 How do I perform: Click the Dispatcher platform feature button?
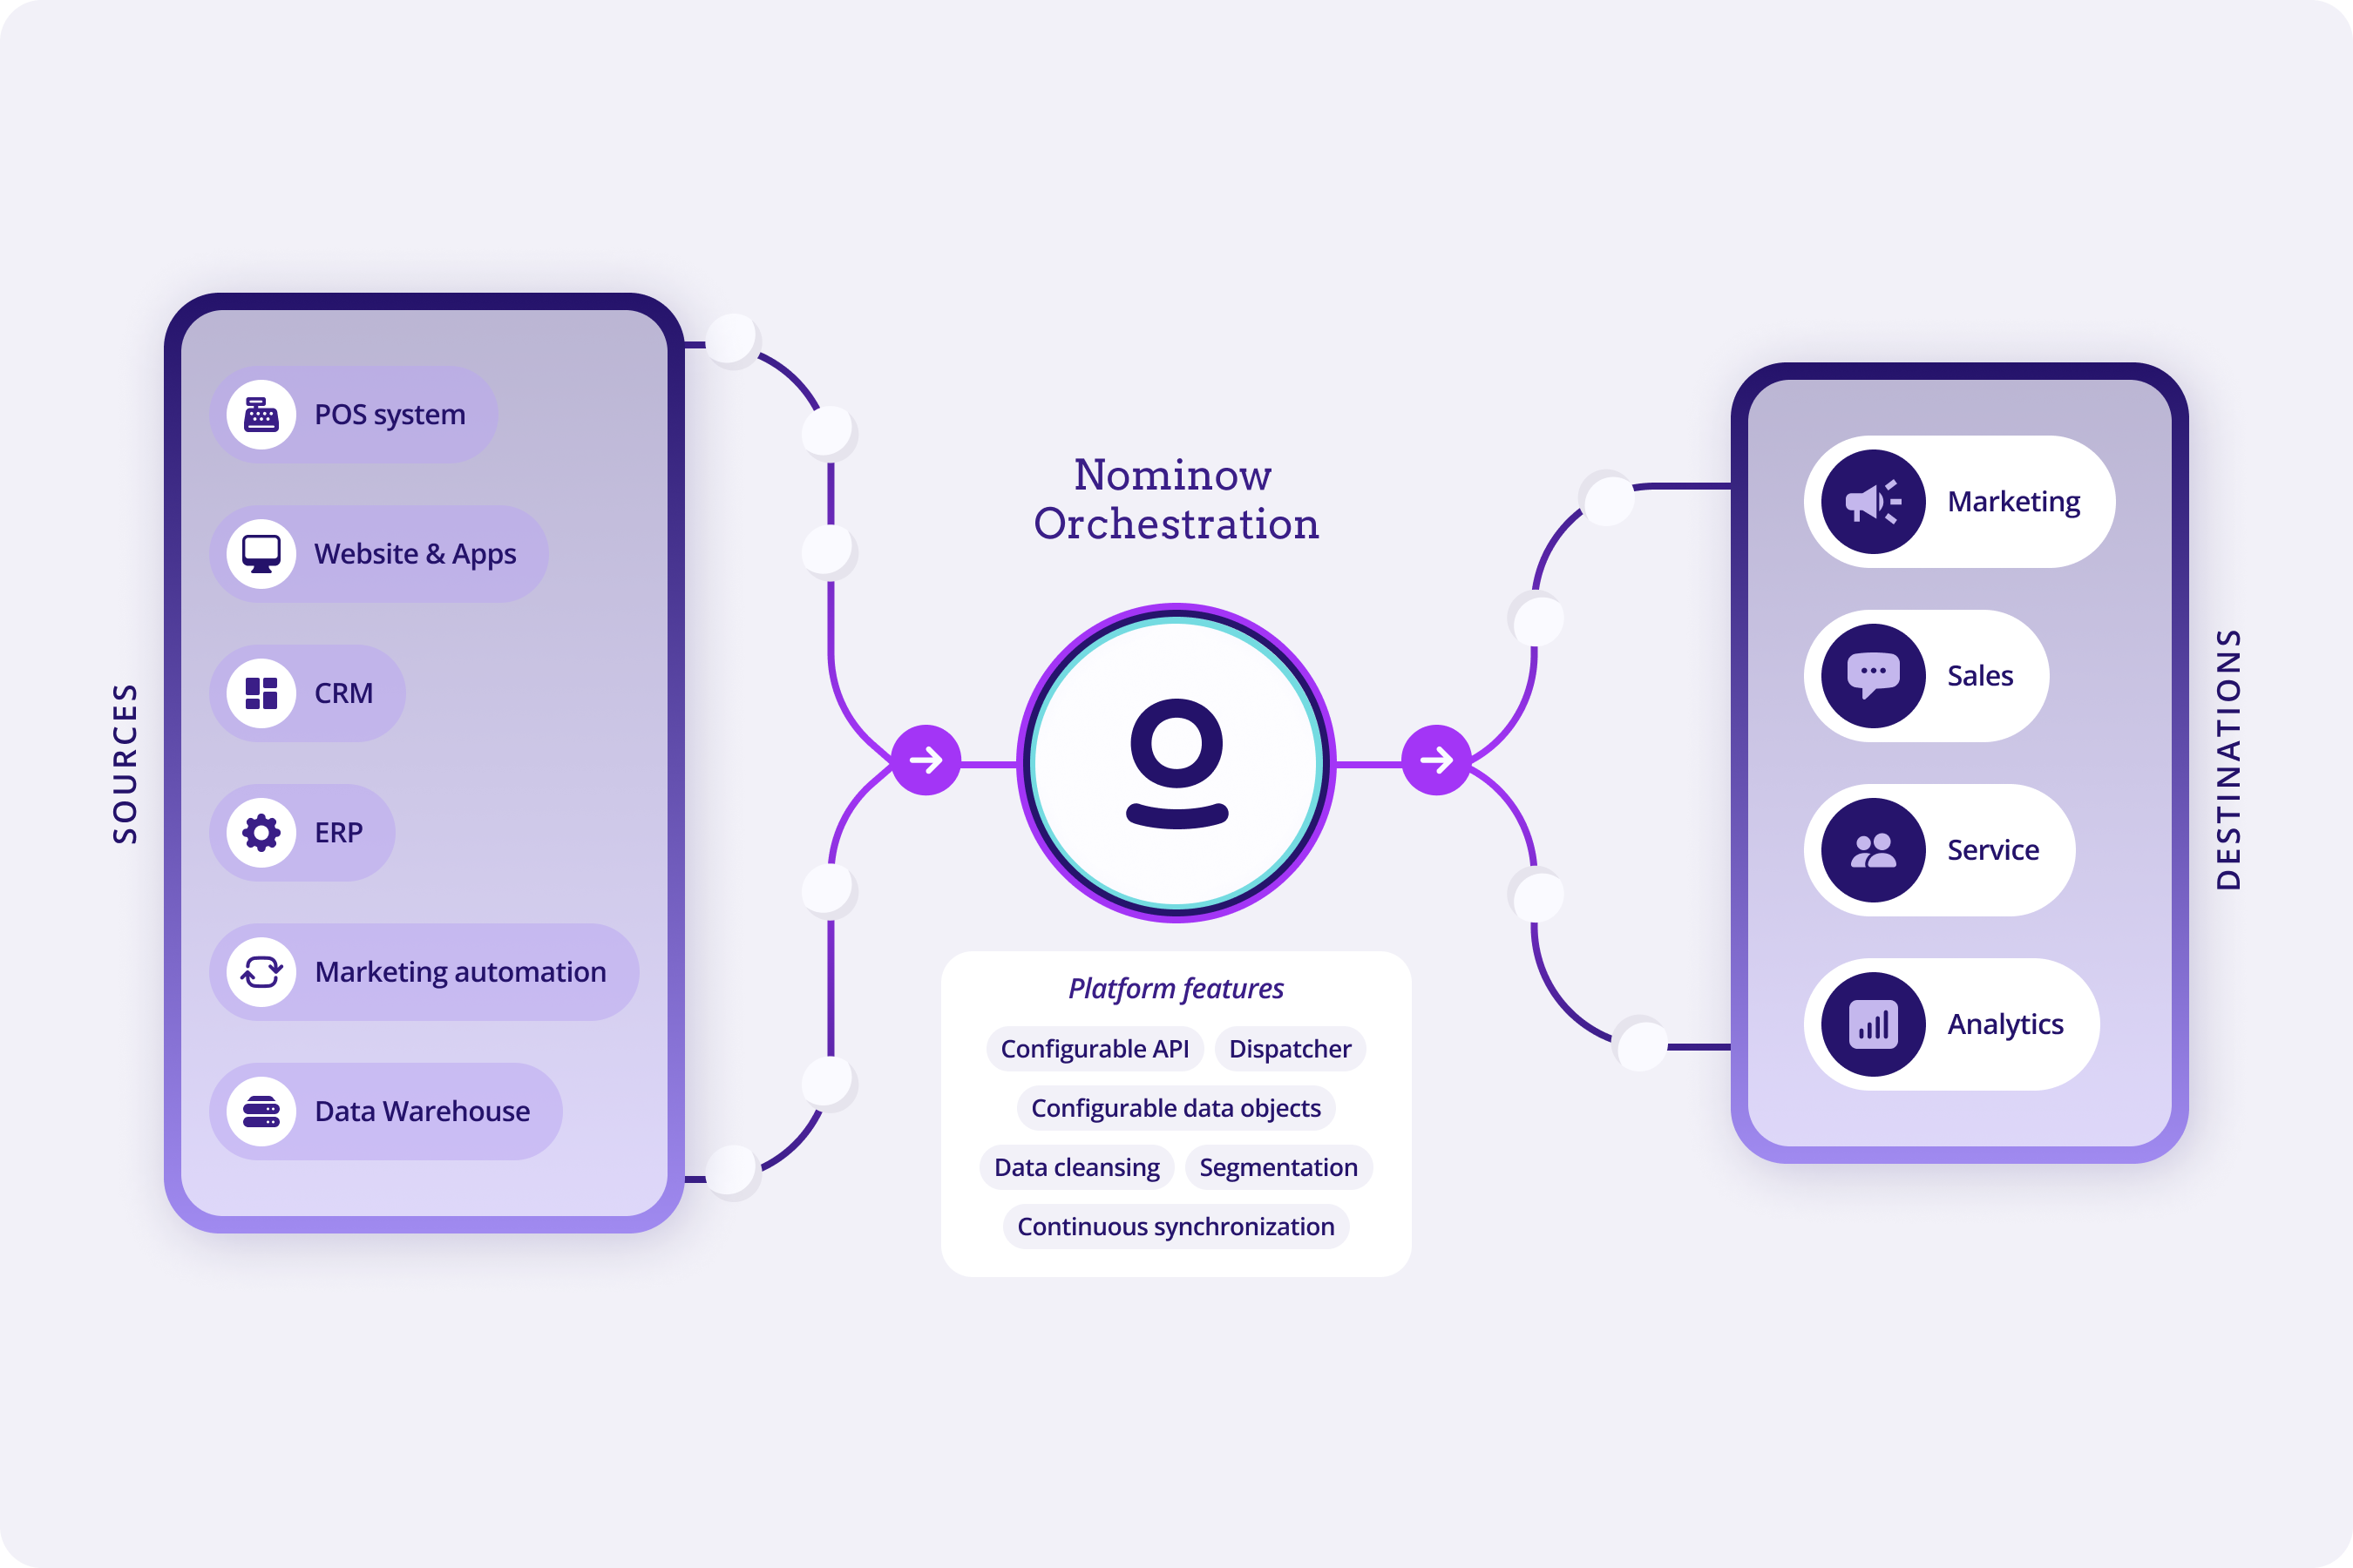coord(1291,1048)
